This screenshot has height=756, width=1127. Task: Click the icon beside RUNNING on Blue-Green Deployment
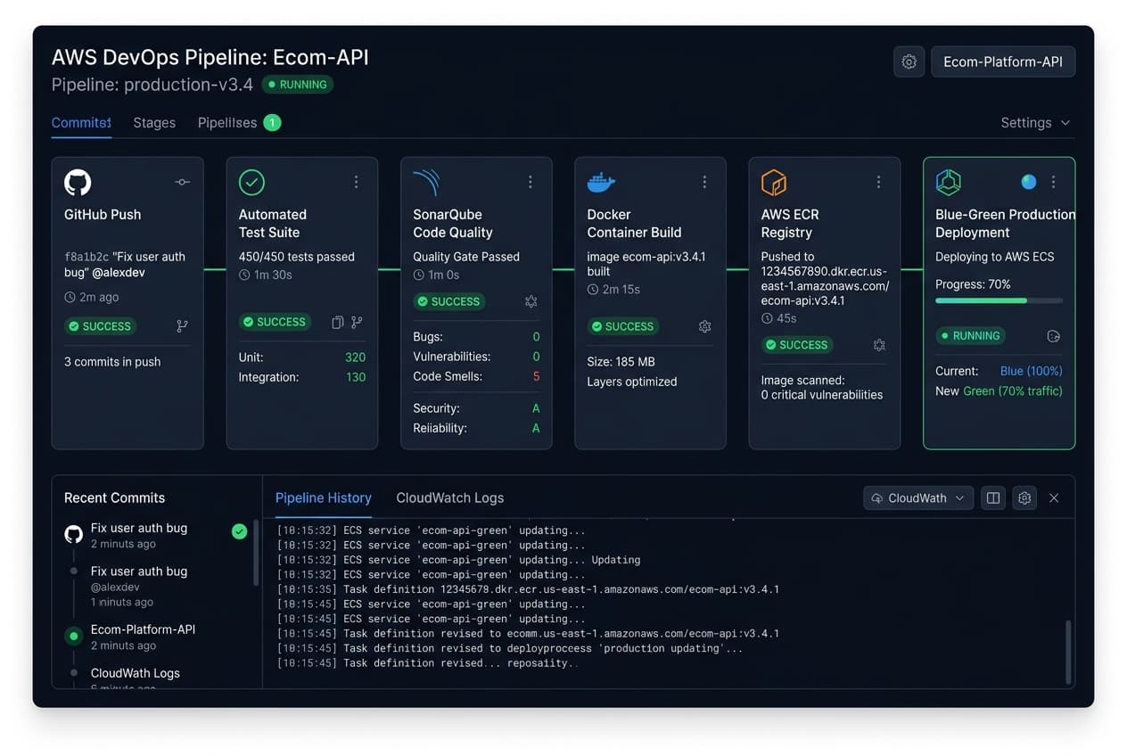(x=1053, y=336)
